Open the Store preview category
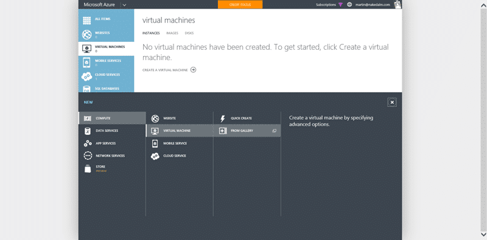 coord(112,168)
